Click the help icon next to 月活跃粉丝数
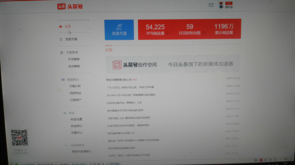This screenshot has width=295, height=165. (x=204, y=33)
